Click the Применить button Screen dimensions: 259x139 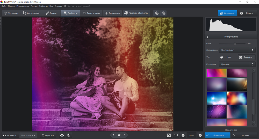(x=217, y=135)
